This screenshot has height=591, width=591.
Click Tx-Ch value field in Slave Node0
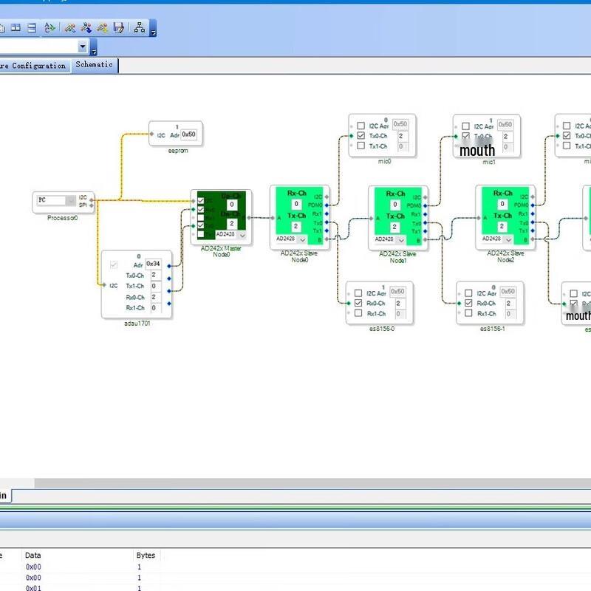[x=296, y=227]
